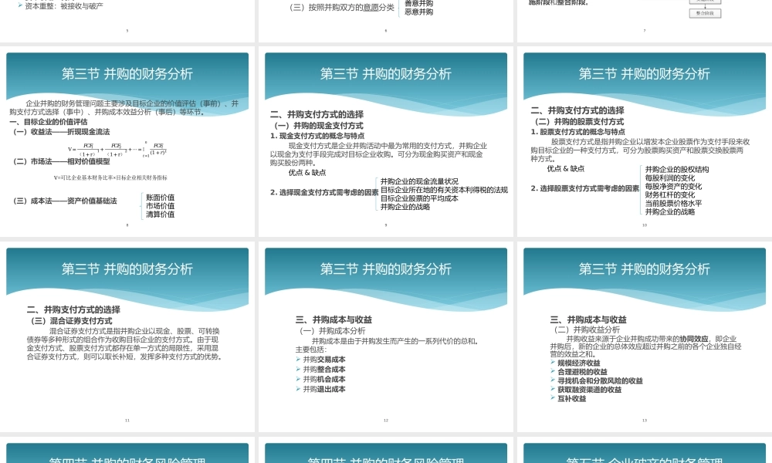Open the slide 10 thumbnail about 股票支付方式

[645, 139]
